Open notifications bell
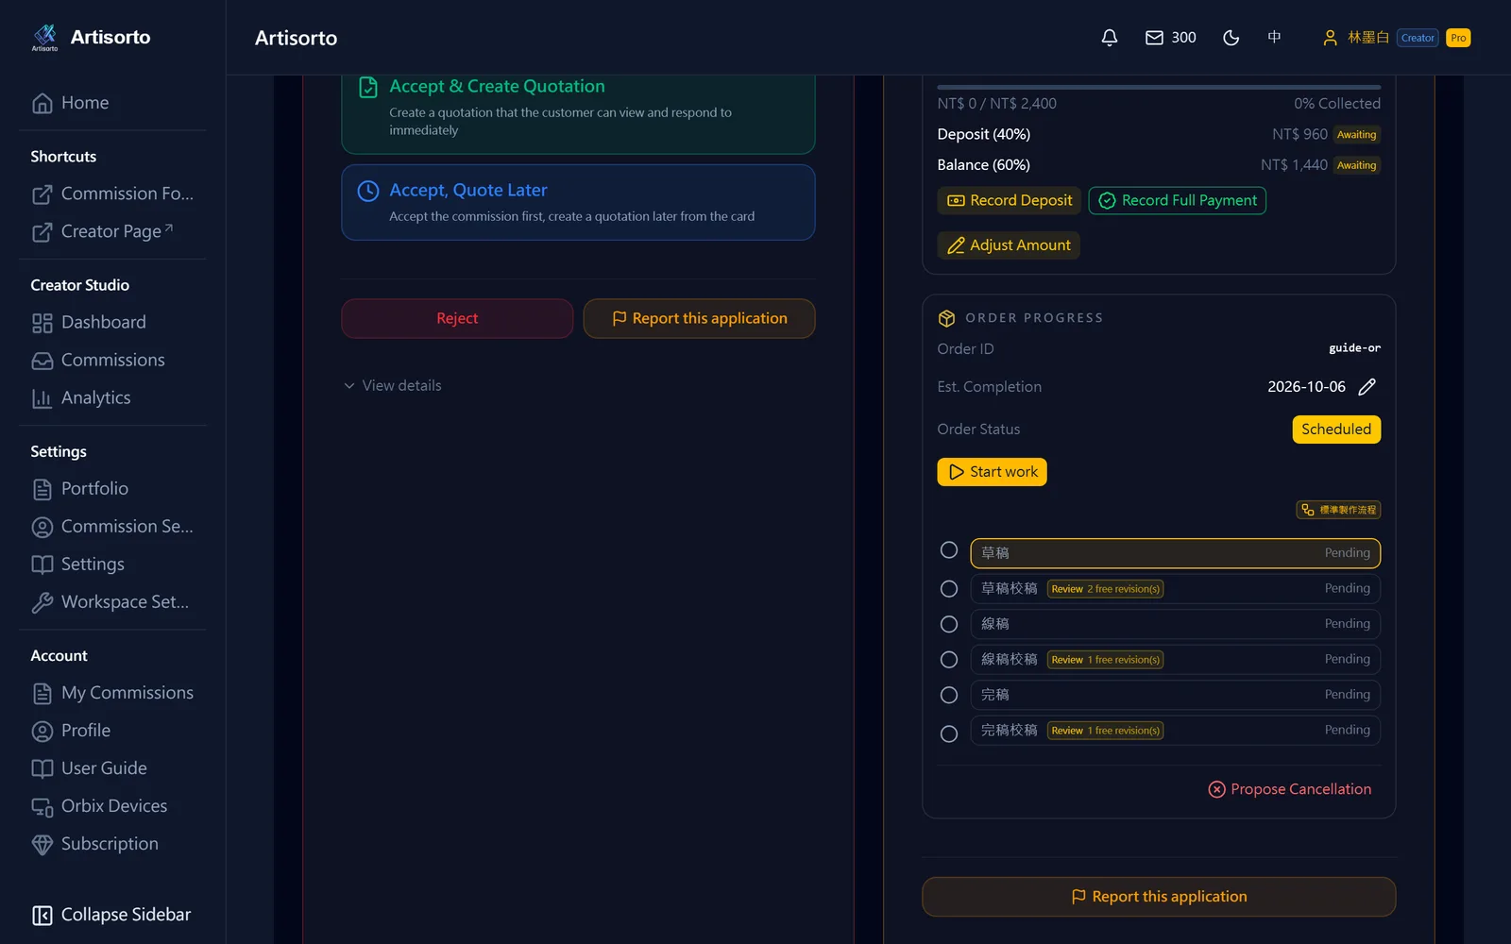This screenshot has height=944, width=1511. click(1110, 38)
